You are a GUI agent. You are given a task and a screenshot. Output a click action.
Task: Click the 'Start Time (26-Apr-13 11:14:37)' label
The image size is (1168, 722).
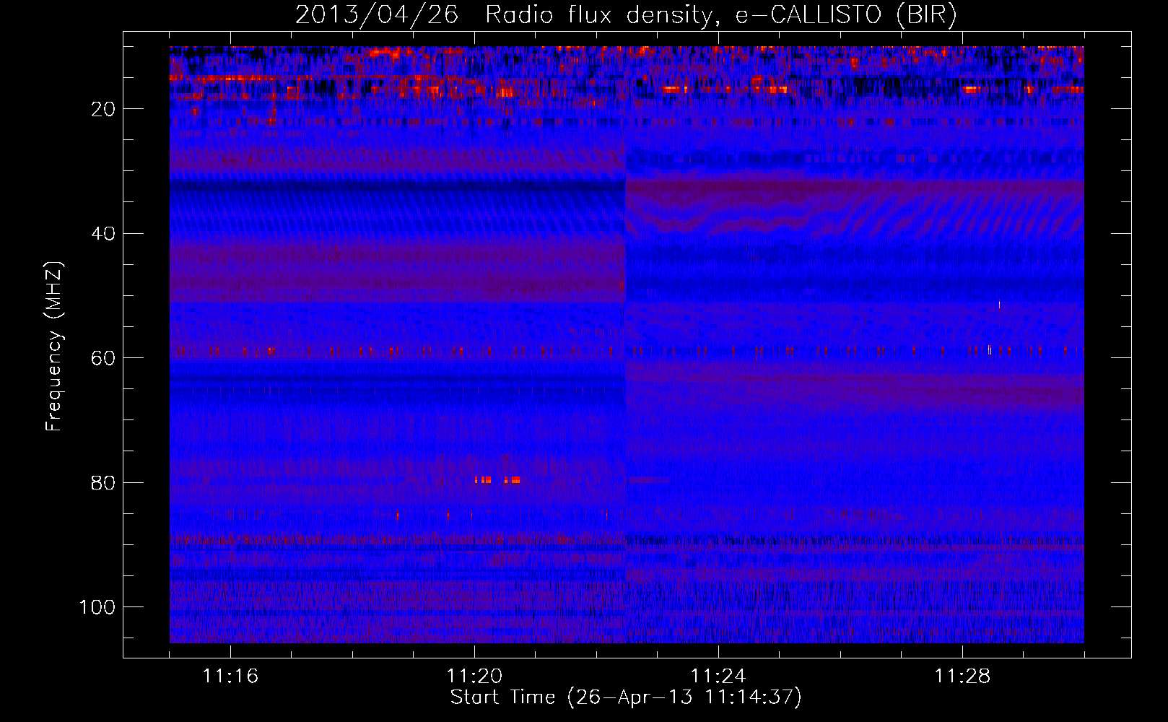(626, 697)
